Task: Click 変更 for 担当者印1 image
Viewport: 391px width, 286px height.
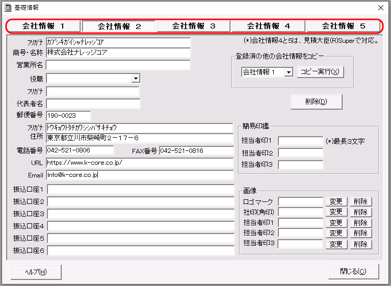Action: [x=336, y=223]
